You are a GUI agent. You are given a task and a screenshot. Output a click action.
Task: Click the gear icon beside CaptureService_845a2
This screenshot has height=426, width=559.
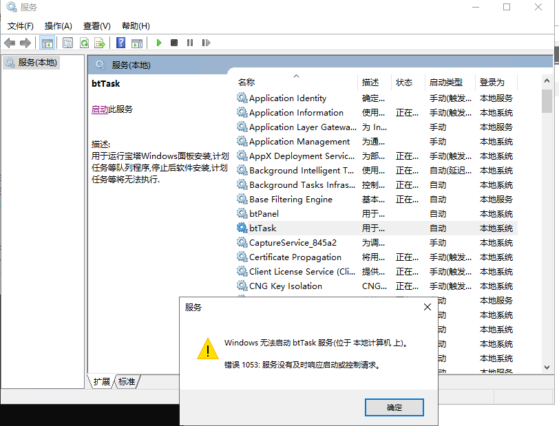click(x=242, y=243)
